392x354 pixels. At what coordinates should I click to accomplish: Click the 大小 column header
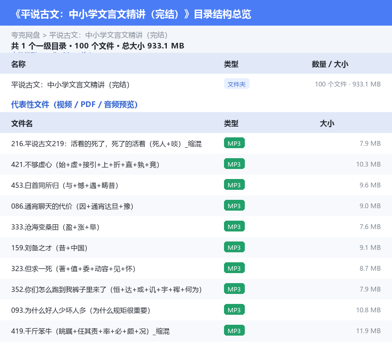coord(327,123)
